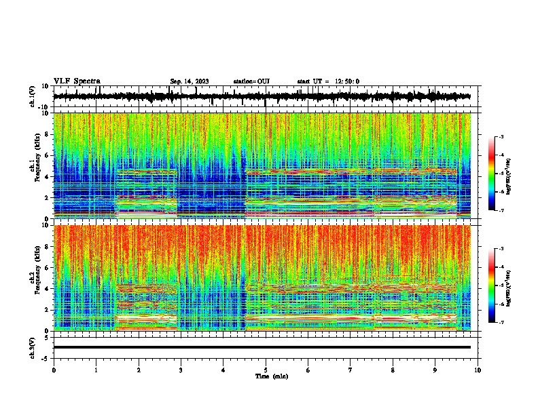538x415 pixels.
Task: Select ch.2 "Frequency (kHz)" axis title
Action: (x=38, y=270)
